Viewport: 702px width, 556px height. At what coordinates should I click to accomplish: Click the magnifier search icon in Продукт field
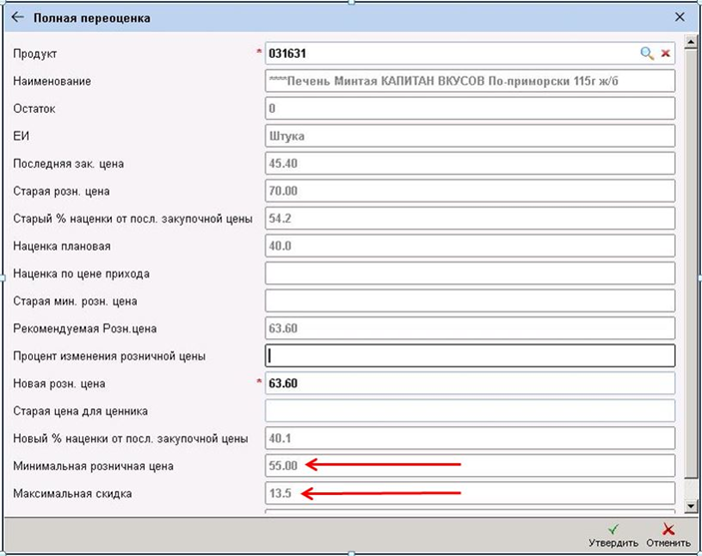647,53
